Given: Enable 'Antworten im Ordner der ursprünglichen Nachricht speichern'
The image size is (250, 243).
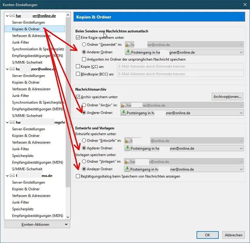Looking at the screenshot, I should [84, 59].
